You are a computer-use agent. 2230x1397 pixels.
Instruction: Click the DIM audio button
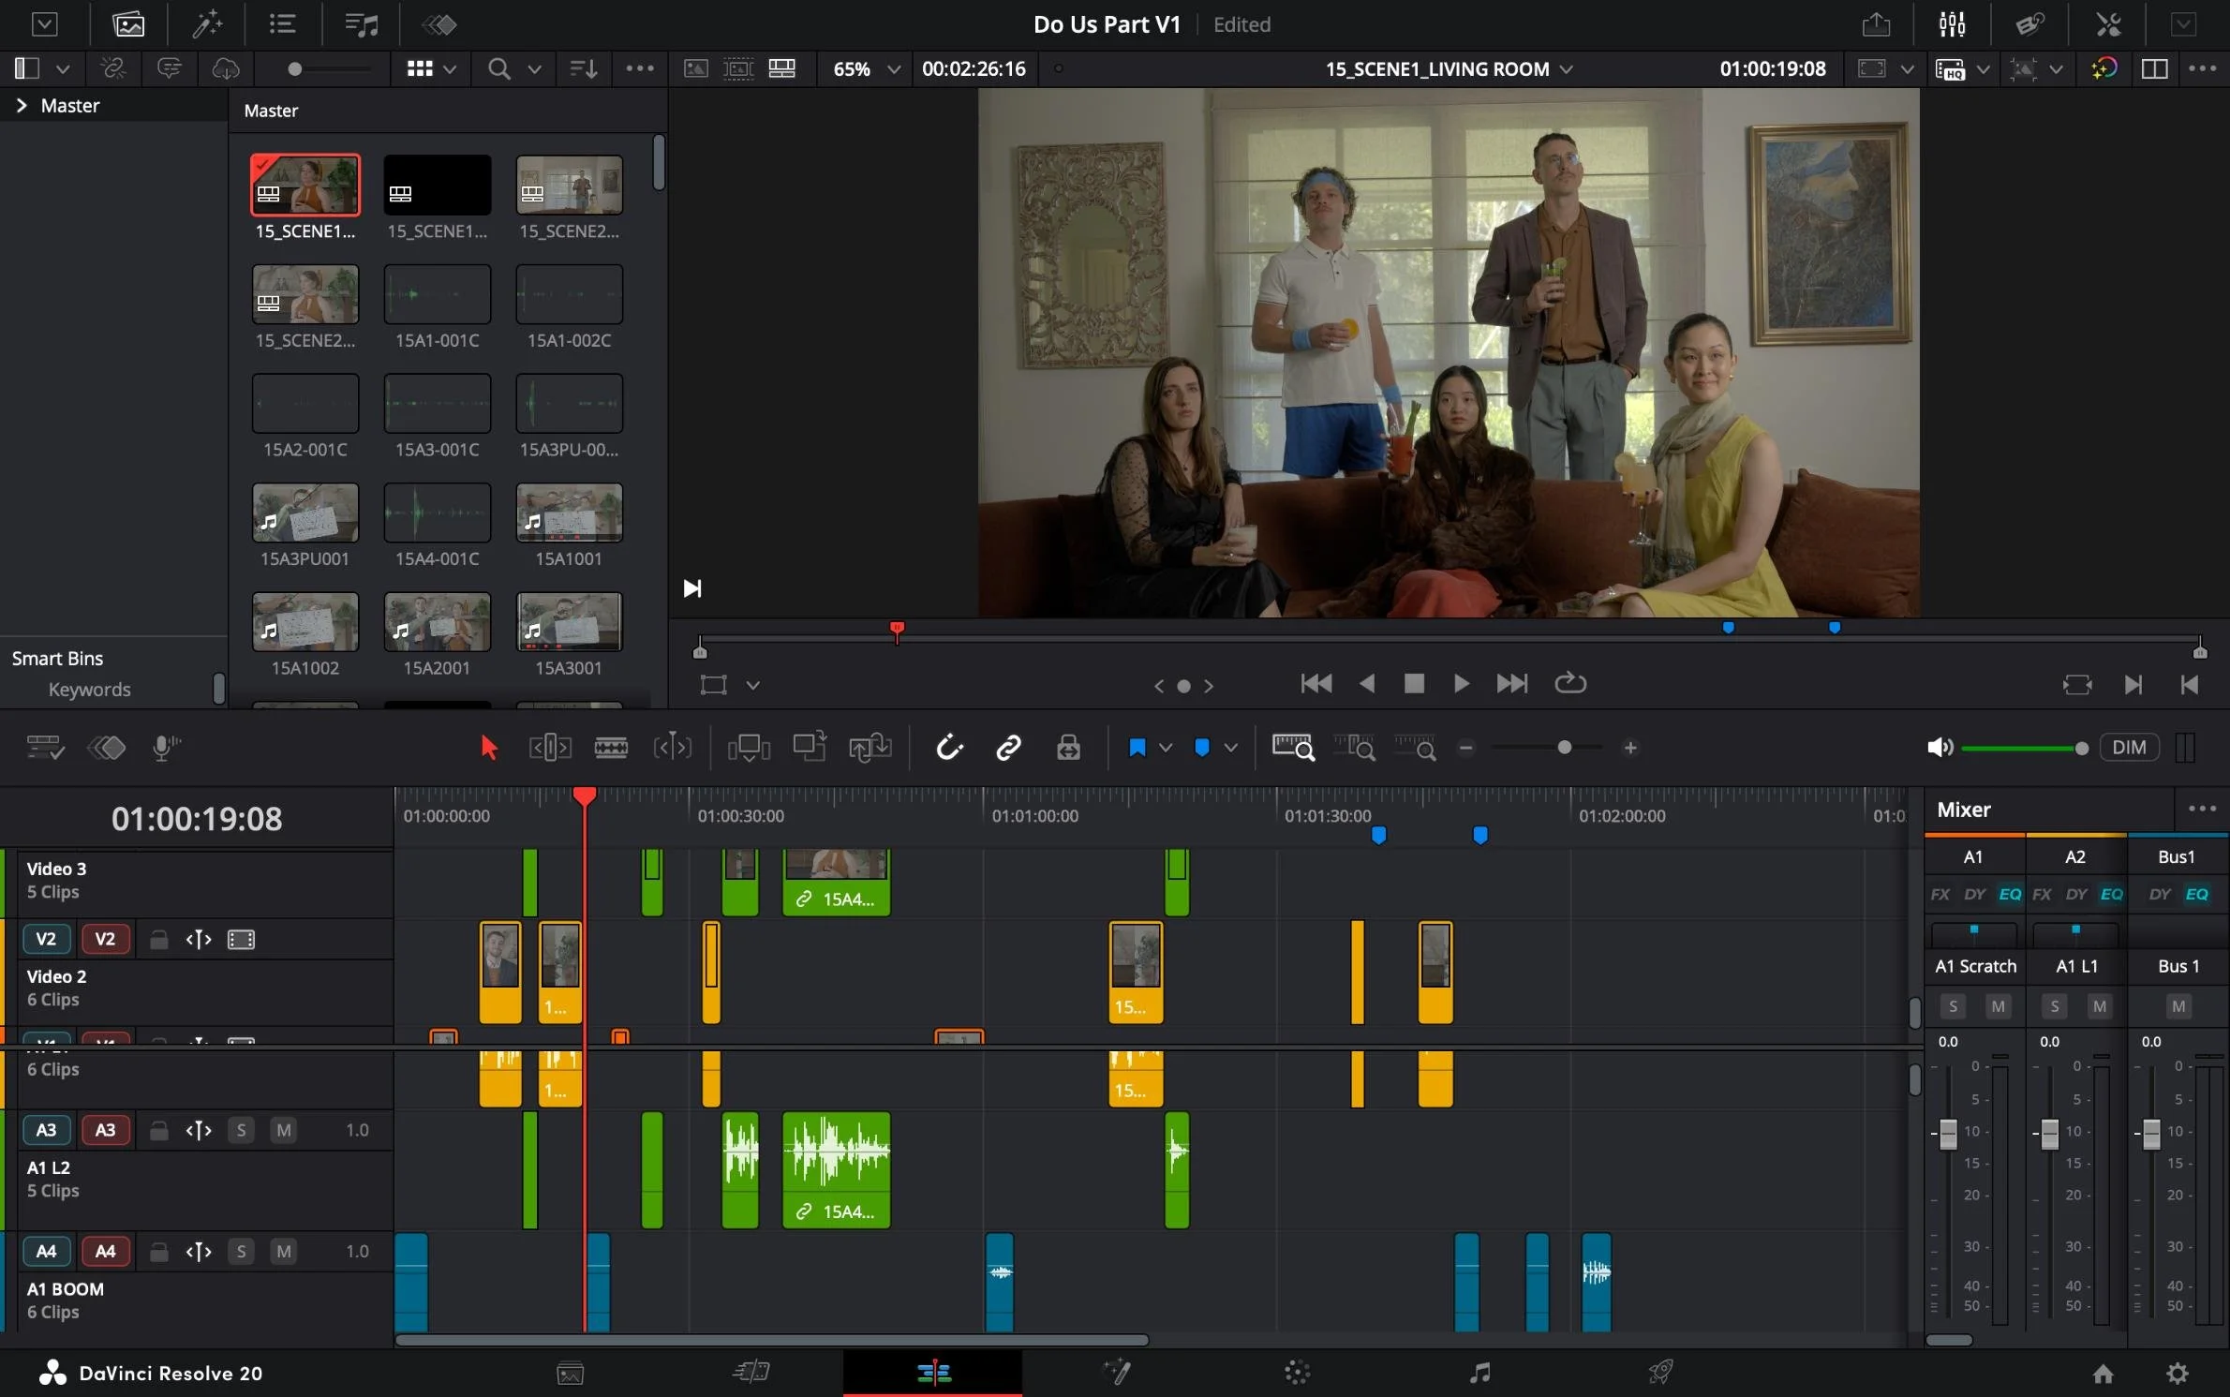pyautogui.click(x=2130, y=748)
